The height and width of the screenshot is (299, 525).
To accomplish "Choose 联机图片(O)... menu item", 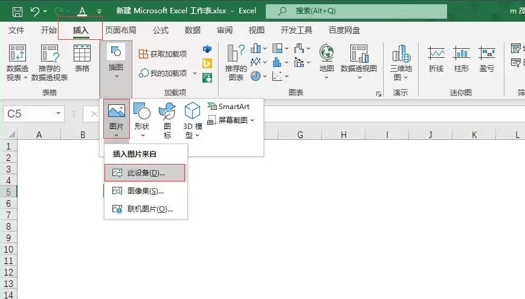I will (x=146, y=209).
